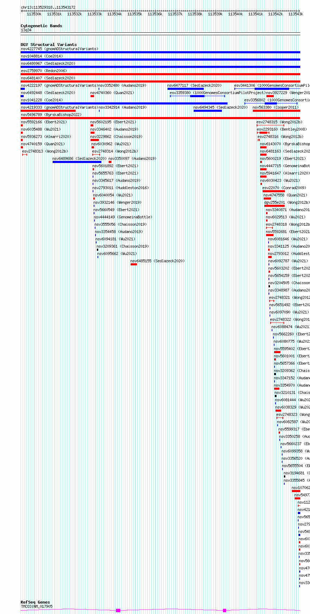Click nsv4219333 gnomAD variant label
The image size is (310, 614).
coord(60,107)
